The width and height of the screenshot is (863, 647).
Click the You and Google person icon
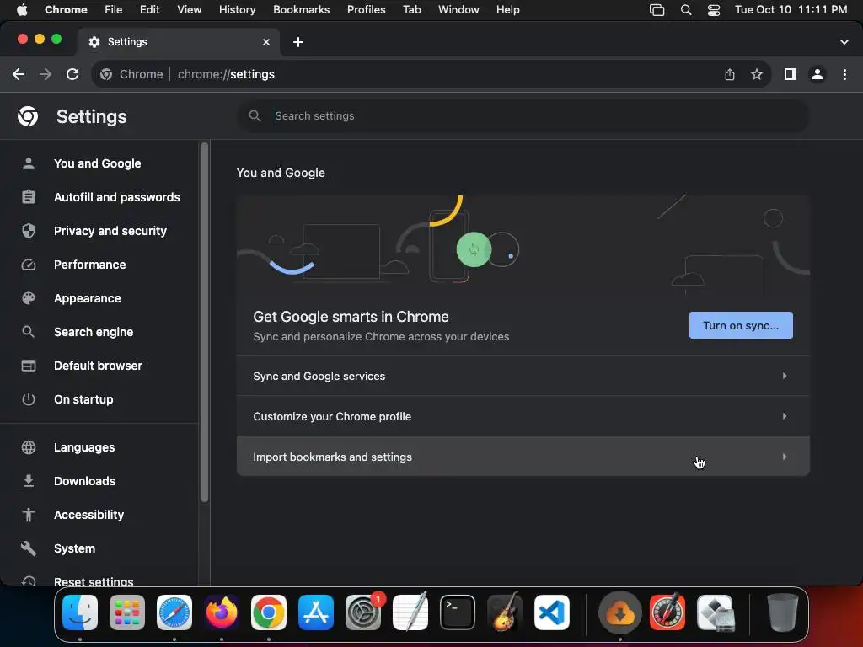29,163
